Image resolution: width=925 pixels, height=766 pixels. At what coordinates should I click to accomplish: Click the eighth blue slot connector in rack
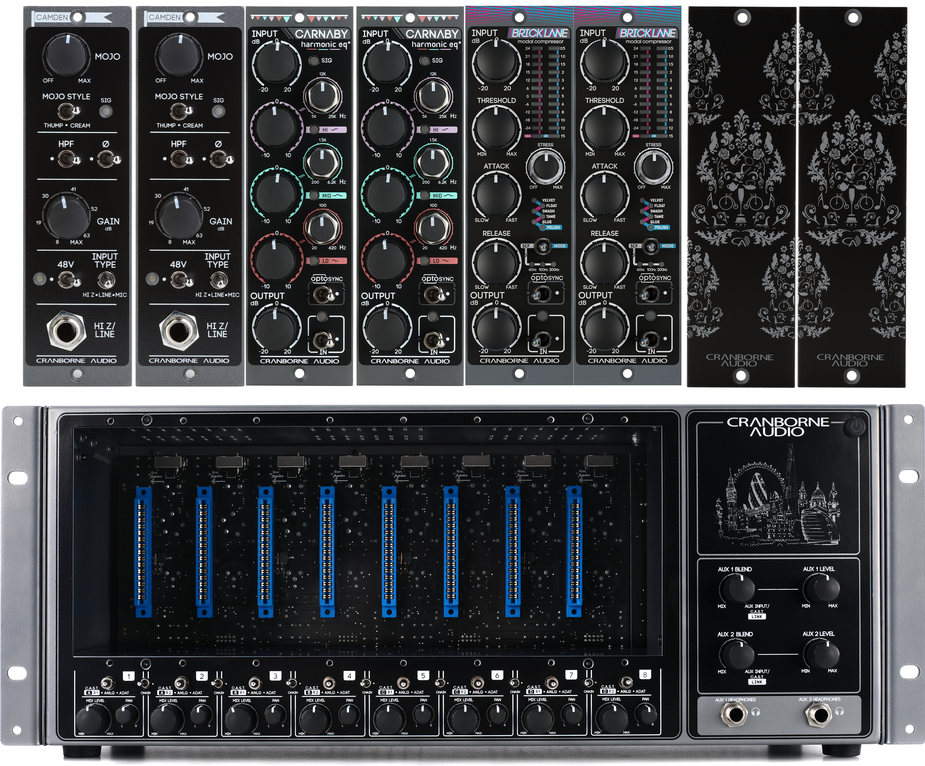tap(574, 551)
